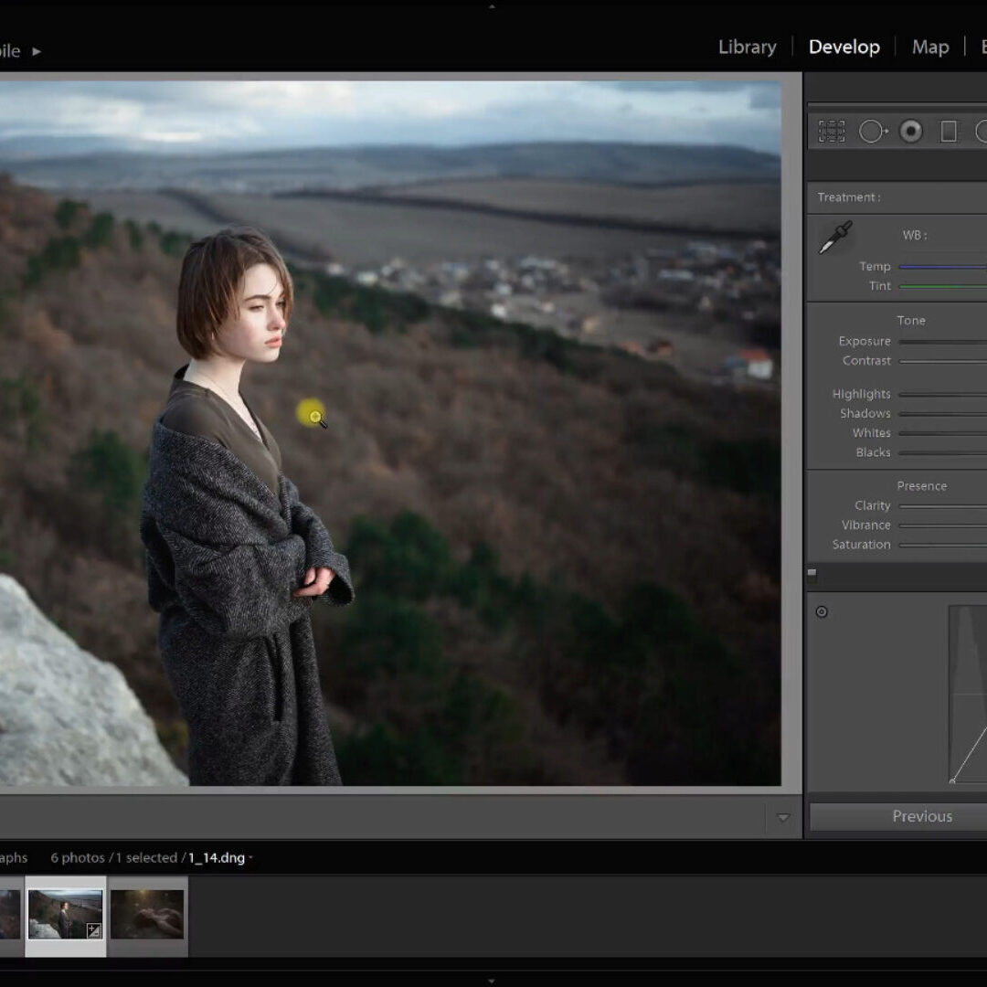Open the Map module

click(x=929, y=48)
